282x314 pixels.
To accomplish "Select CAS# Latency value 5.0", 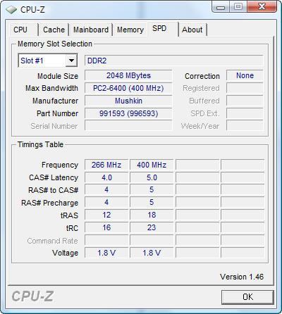I will click(152, 177).
